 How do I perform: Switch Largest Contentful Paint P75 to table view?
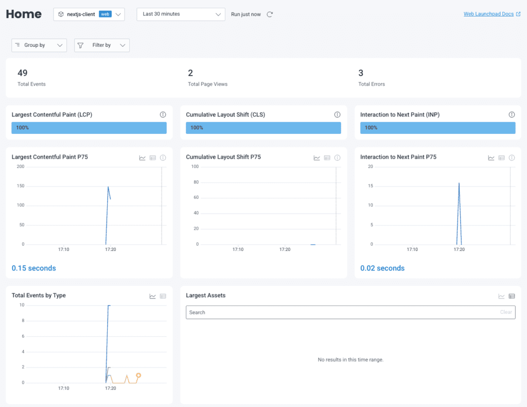pos(153,158)
